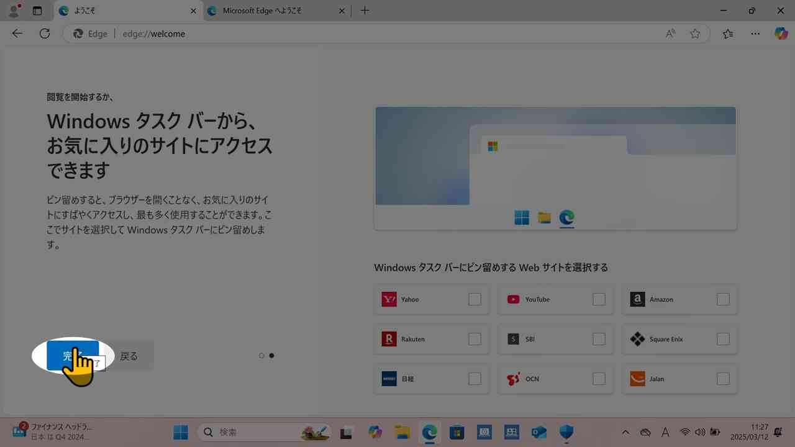The image size is (795, 447).
Task: Check the SBI checkbox
Action: tap(599, 339)
